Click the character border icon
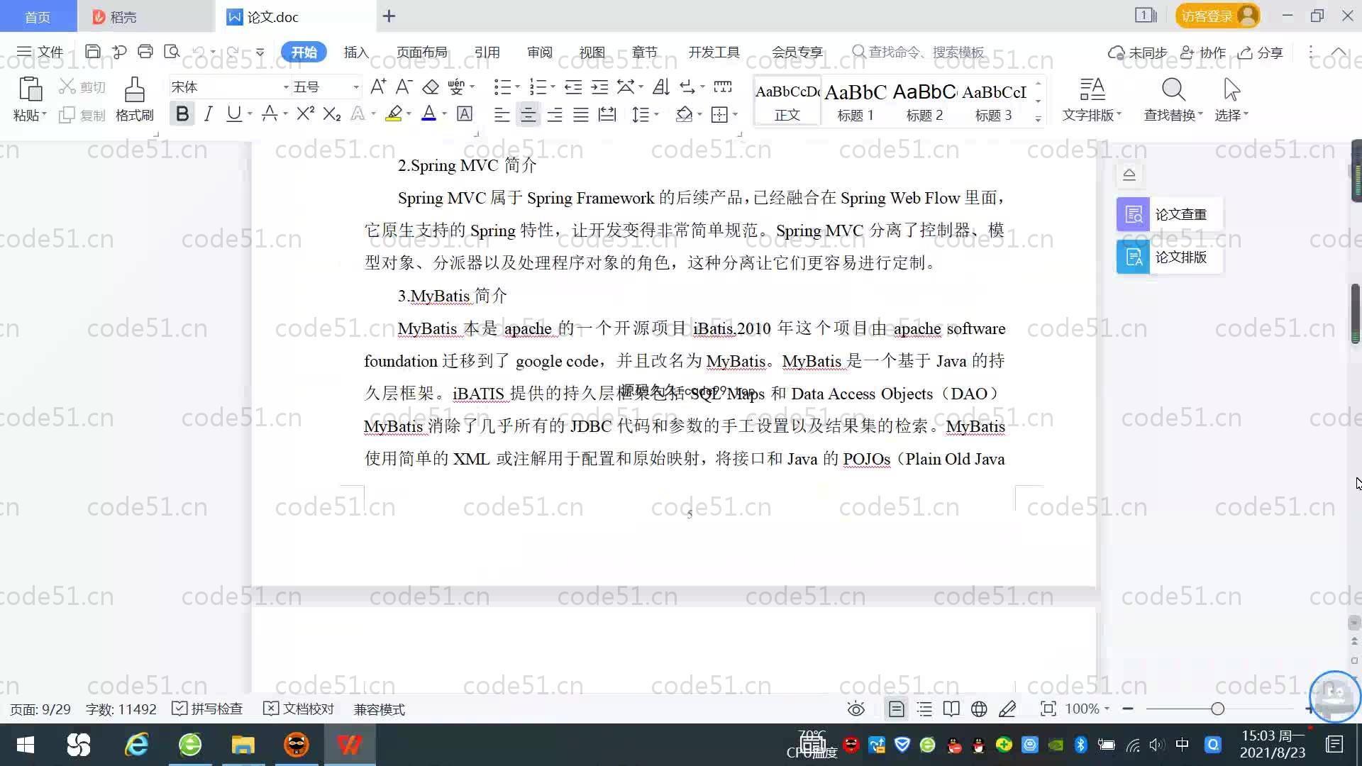 point(465,113)
